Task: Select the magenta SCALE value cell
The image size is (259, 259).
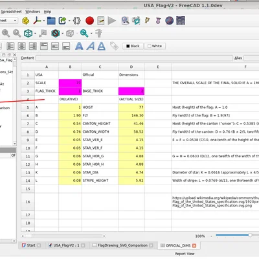Action: (70, 83)
